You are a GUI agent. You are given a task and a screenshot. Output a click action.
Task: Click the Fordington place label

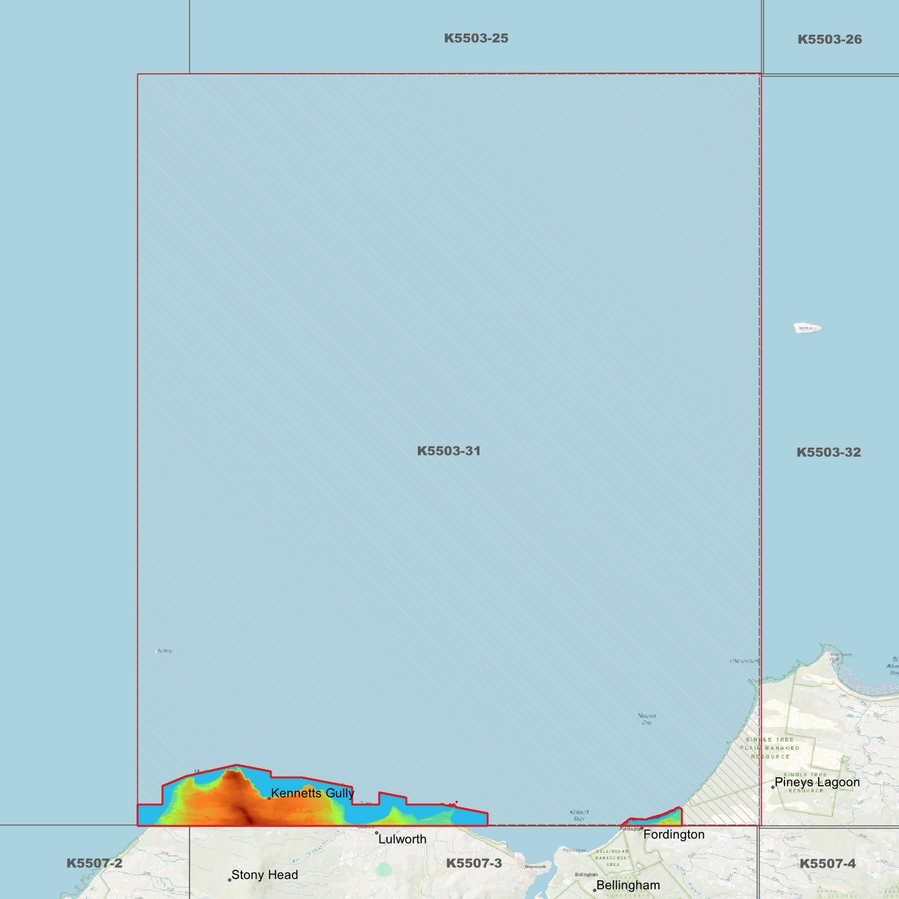(674, 835)
